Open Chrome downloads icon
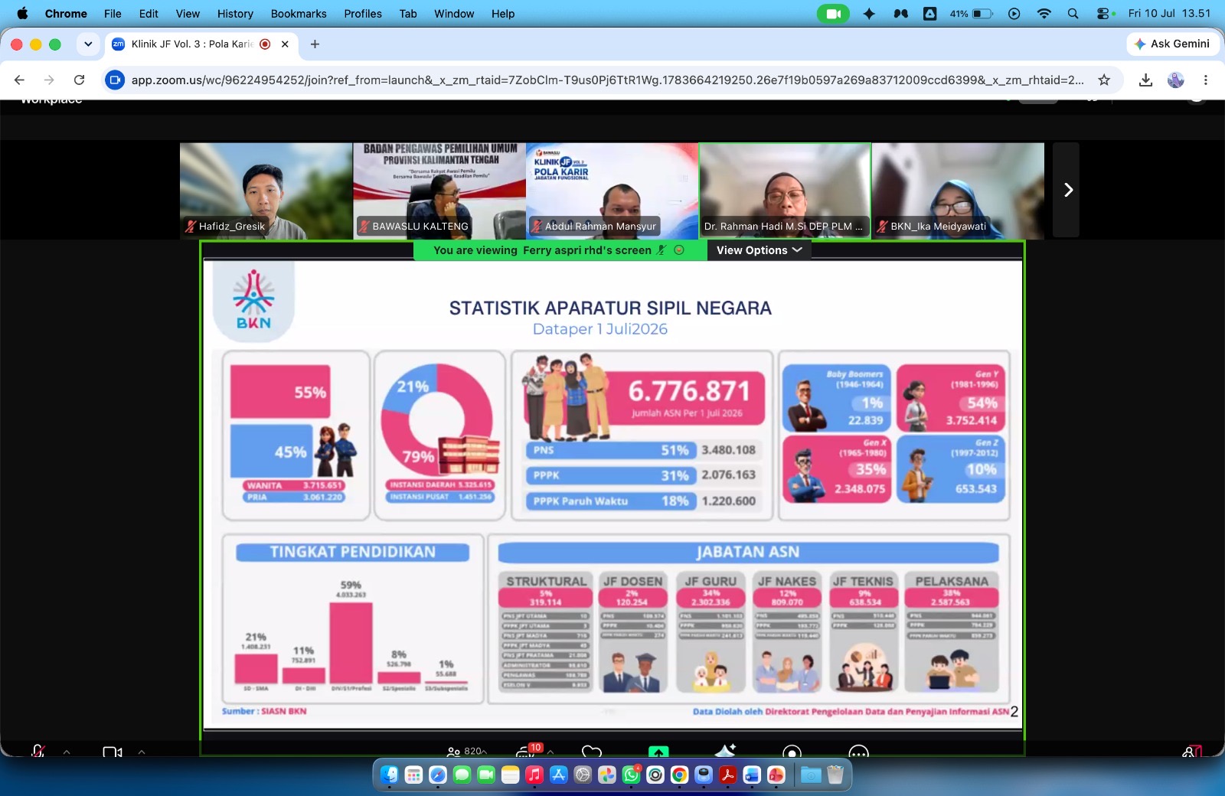The width and height of the screenshot is (1225, 796). click(x=1145, y=80)
